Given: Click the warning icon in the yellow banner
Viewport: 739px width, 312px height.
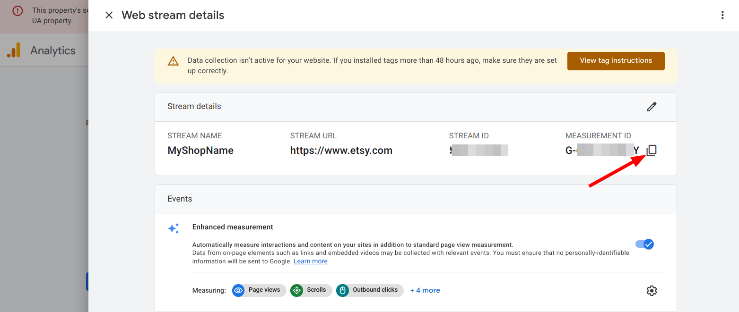Looking at the screenshot, I should (x=173, y=60).
